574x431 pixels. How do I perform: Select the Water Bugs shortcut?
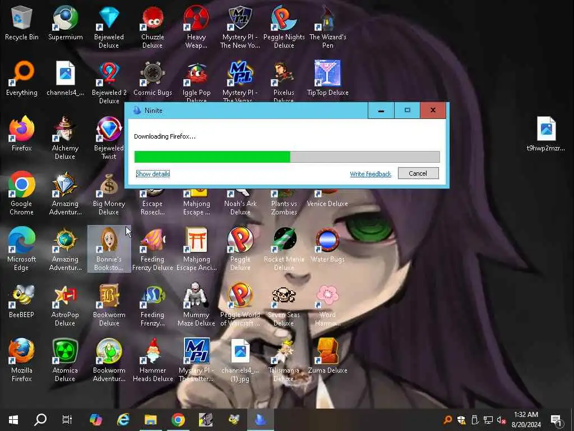point(327,245)
